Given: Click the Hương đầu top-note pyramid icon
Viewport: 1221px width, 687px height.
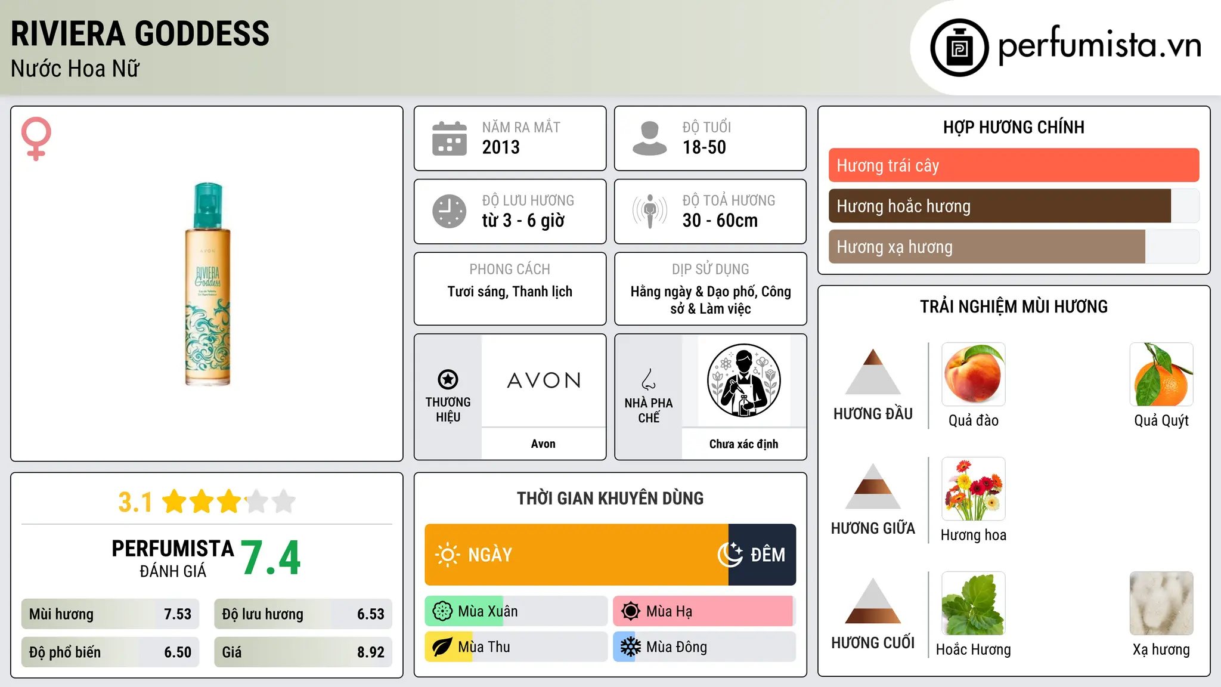Looking at the screenshot, I should [x=873, y=372].
